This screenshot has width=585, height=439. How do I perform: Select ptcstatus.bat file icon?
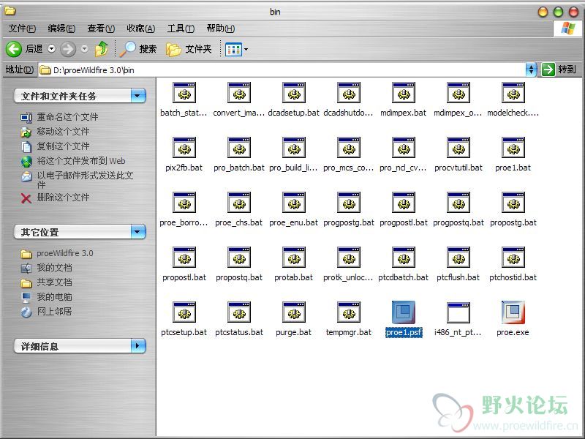239,312
